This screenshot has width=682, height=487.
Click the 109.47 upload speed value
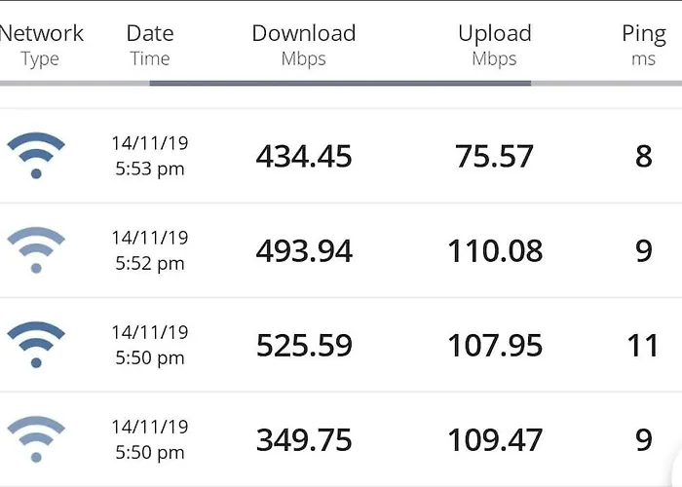[x=494, y=440]
